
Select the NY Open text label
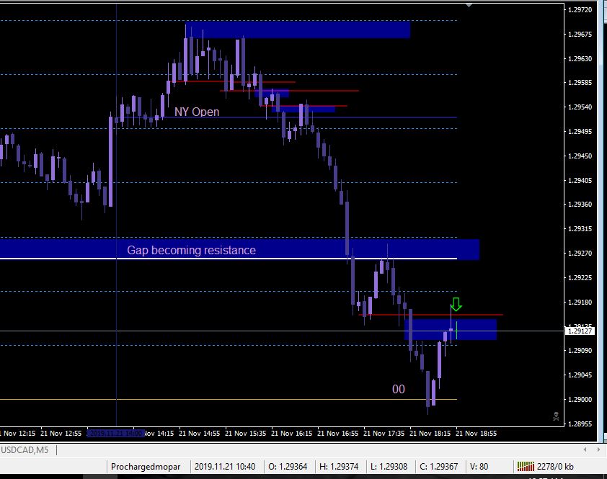click(197, 112)
